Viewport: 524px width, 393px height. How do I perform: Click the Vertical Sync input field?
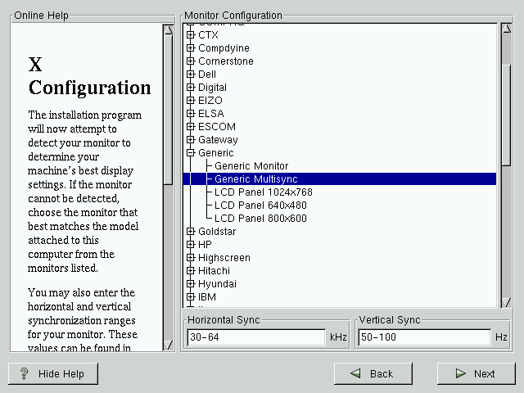coord(422,337)
